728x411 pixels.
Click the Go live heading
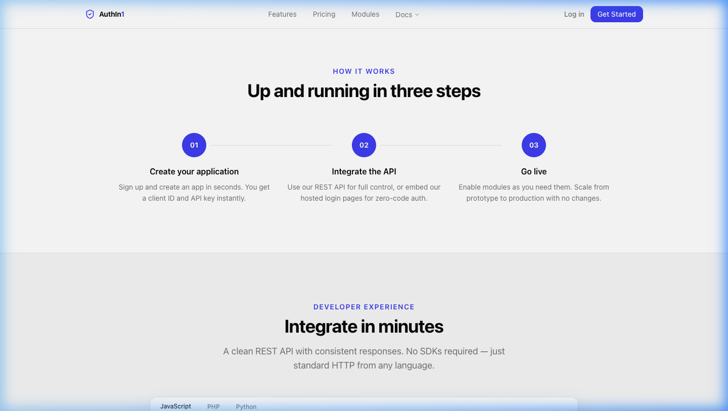[x=534, y=171]
